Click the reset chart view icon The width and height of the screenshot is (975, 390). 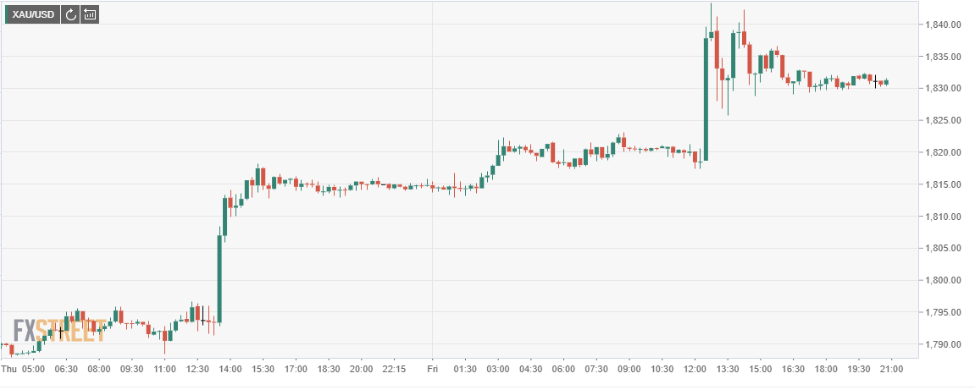coord(90,14)
